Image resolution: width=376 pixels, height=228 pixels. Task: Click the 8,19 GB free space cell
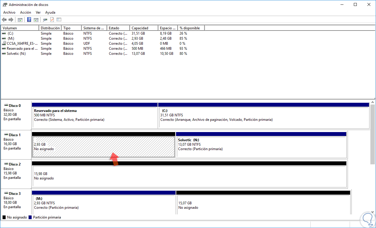click(x=166, y=33)
